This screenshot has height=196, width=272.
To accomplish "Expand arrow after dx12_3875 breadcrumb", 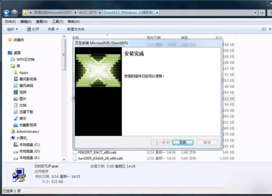I will coord(100,13).
